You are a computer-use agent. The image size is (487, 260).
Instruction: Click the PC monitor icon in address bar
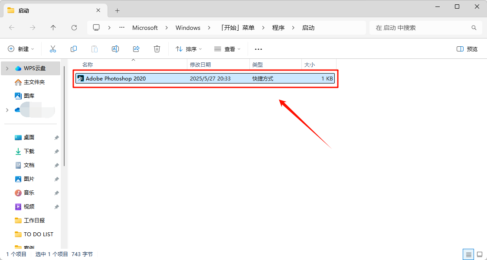[x=96, y=28]
